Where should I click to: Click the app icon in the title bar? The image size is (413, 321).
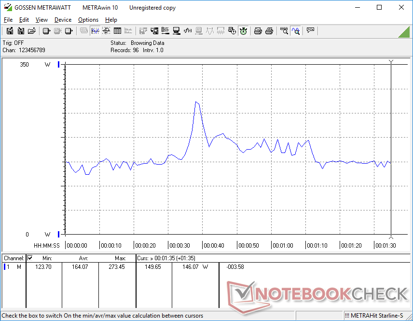click(x=8, y=7)
